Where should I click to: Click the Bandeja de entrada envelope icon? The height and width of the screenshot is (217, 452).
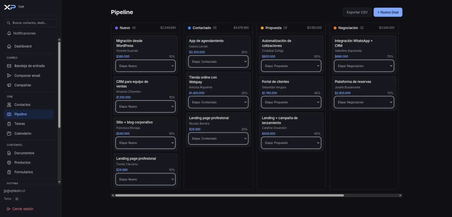pyautogui.click(x=9, y=66)
